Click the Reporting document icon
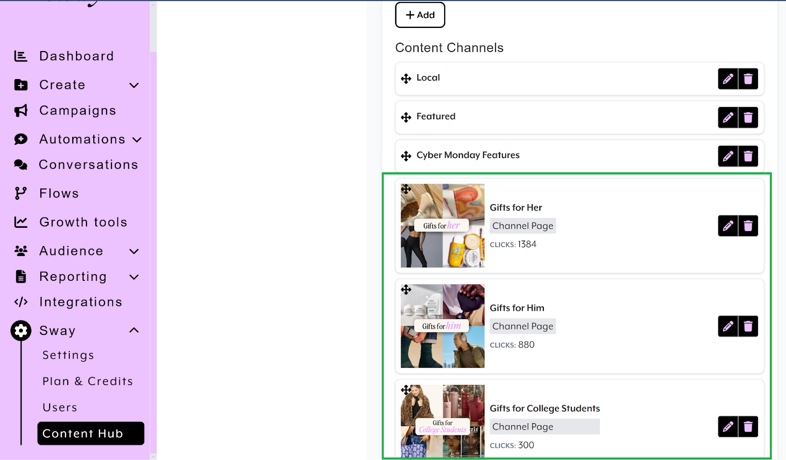Image resolution: width=786 pixels, height=460 pixels. pyautogui.click(x=21, y=276)
